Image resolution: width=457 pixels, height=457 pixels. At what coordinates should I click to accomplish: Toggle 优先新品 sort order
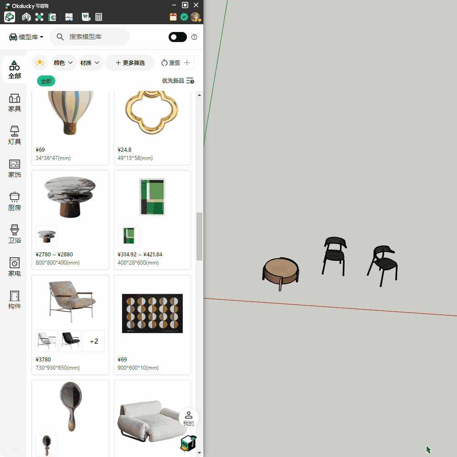coord(178,81)
